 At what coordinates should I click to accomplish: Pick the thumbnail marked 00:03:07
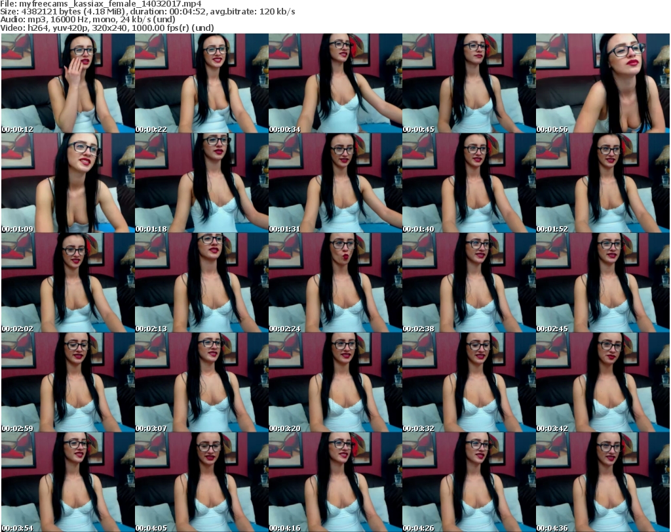click(x=202, y=382)
